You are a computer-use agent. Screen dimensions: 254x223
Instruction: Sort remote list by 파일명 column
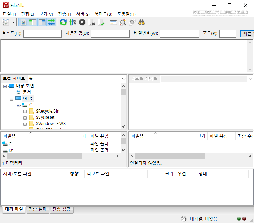(x=155, y=136)
